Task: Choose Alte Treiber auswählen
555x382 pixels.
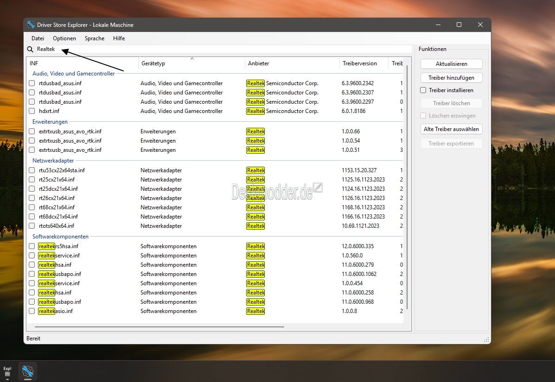Action: (451, 129)
